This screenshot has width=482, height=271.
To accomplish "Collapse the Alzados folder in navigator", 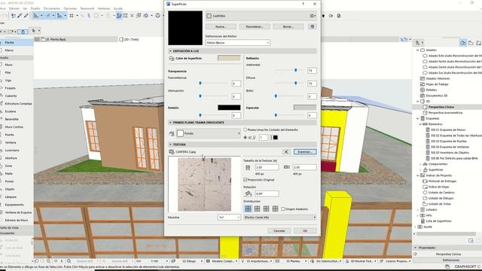I will (417, 50).
